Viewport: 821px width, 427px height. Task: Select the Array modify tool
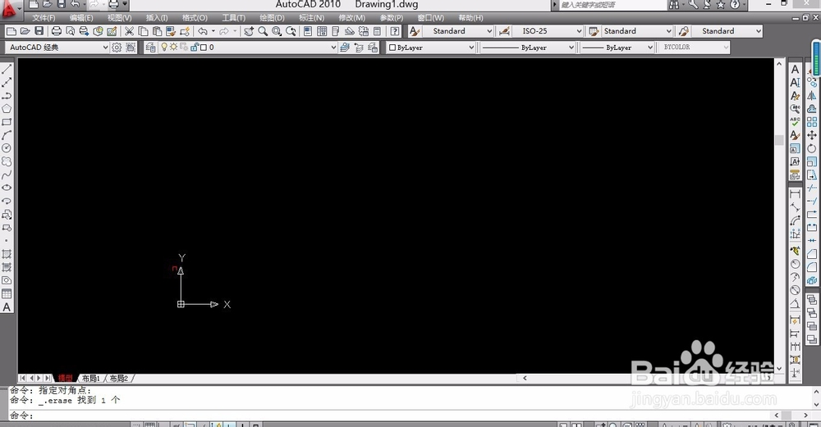pyautogui.click(x=812, y=122)
